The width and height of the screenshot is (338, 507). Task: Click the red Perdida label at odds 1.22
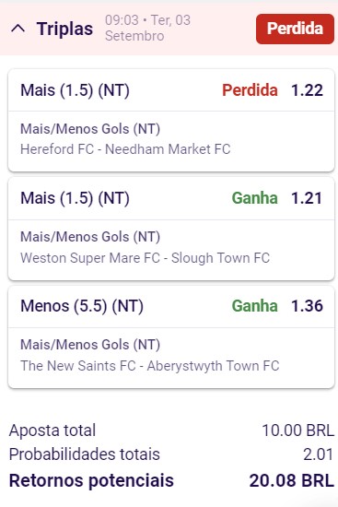point(250,90)
